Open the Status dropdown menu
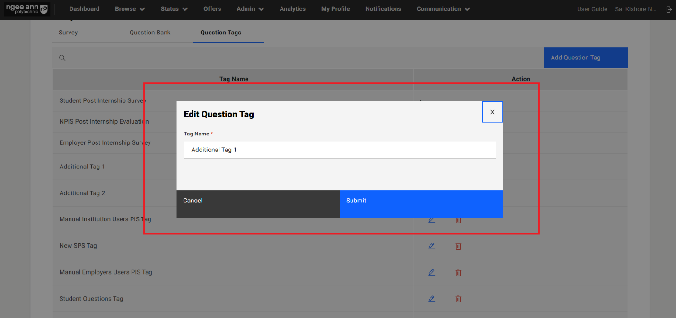Viewport: 676px width, 318px height. tap(174, 9)
